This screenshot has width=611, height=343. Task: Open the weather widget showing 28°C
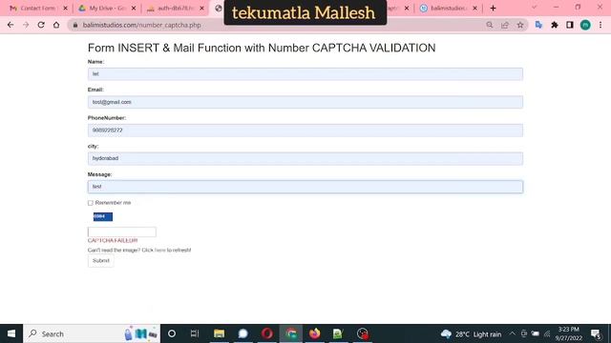click(471, 334)
